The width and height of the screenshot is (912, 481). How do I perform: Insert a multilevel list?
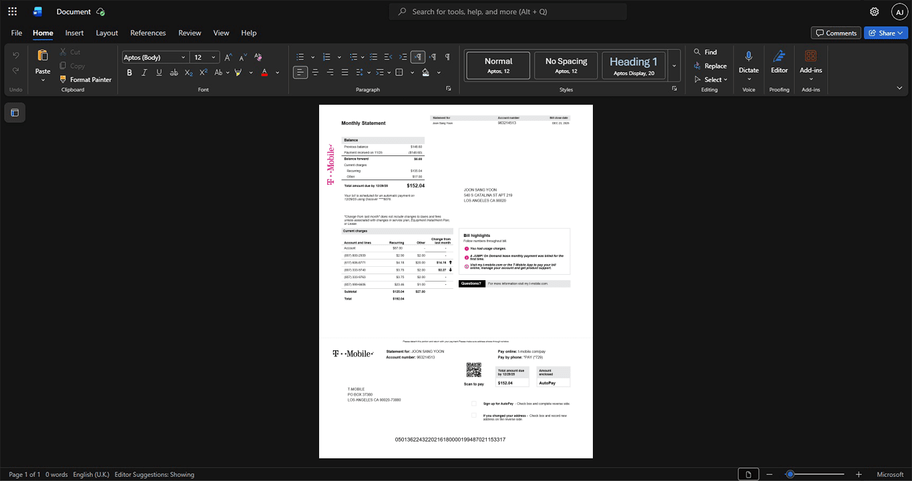click(353, 57)
